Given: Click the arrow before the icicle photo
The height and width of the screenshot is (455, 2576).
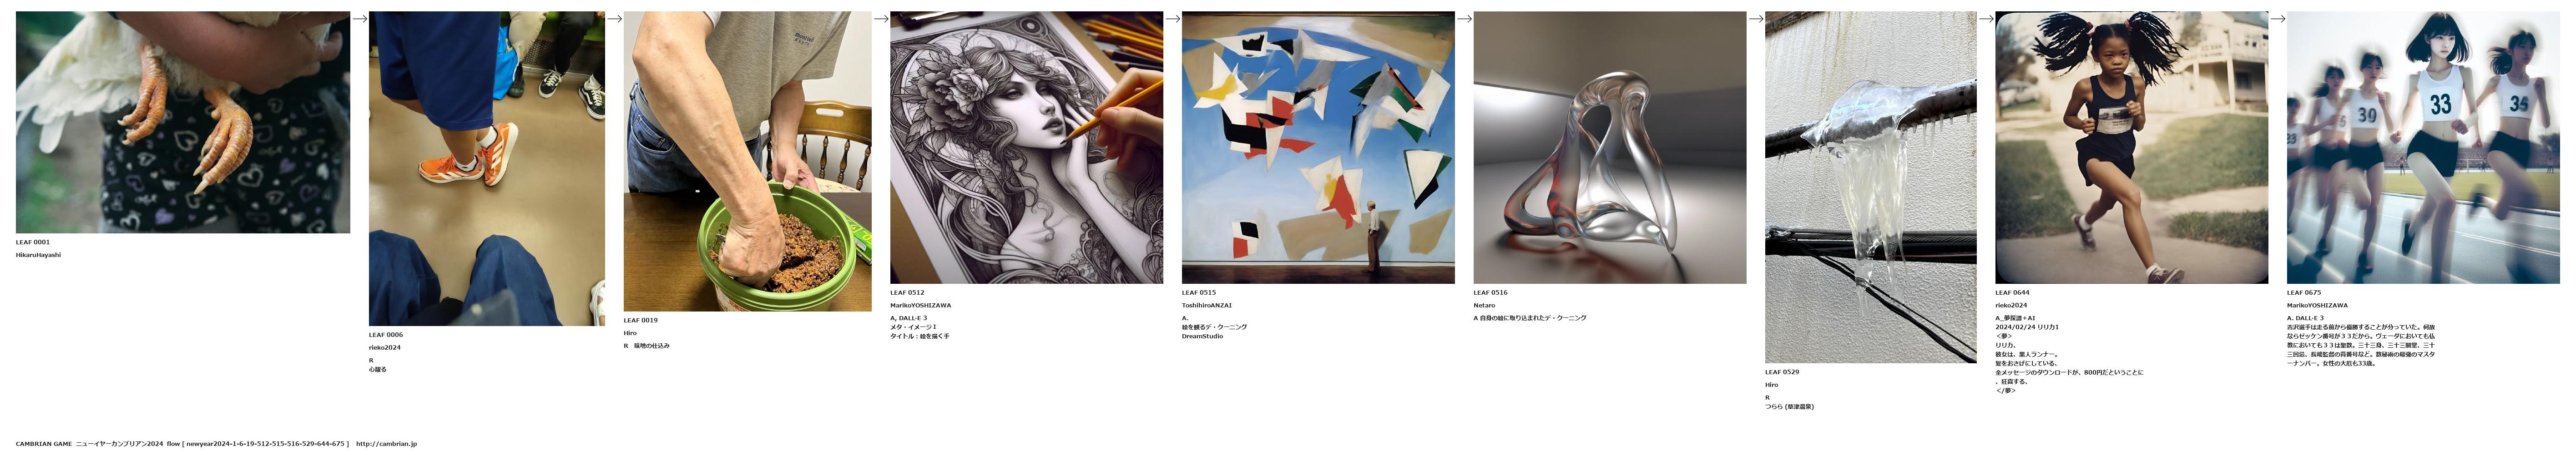Looking at the screenshot, I should tap(1756, 18).
